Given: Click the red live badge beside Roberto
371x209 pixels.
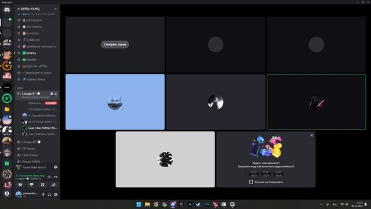Looking at the screenshot, I should click(x=51, y=103).
